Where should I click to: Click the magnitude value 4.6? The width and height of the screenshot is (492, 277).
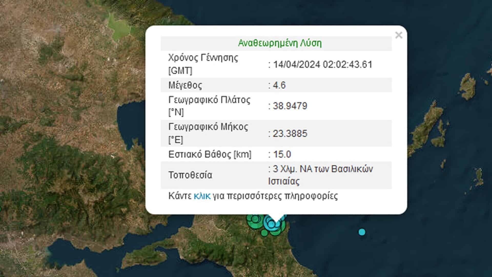[x=279, y=85]
